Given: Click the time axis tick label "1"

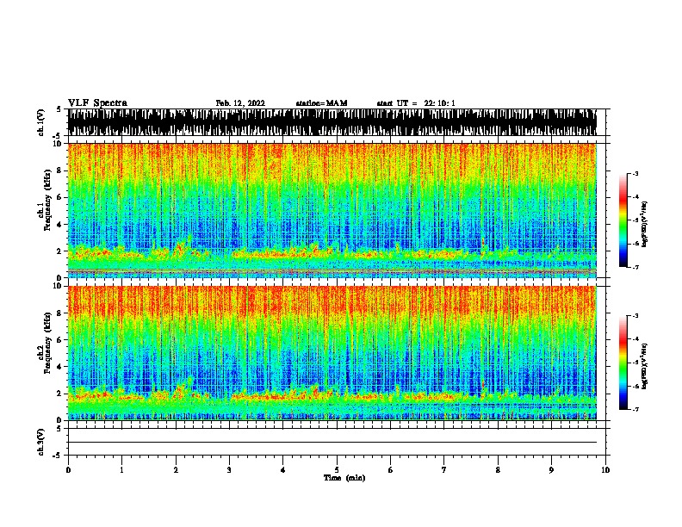Looking at the screenshot, I should (x=121, y=470).
